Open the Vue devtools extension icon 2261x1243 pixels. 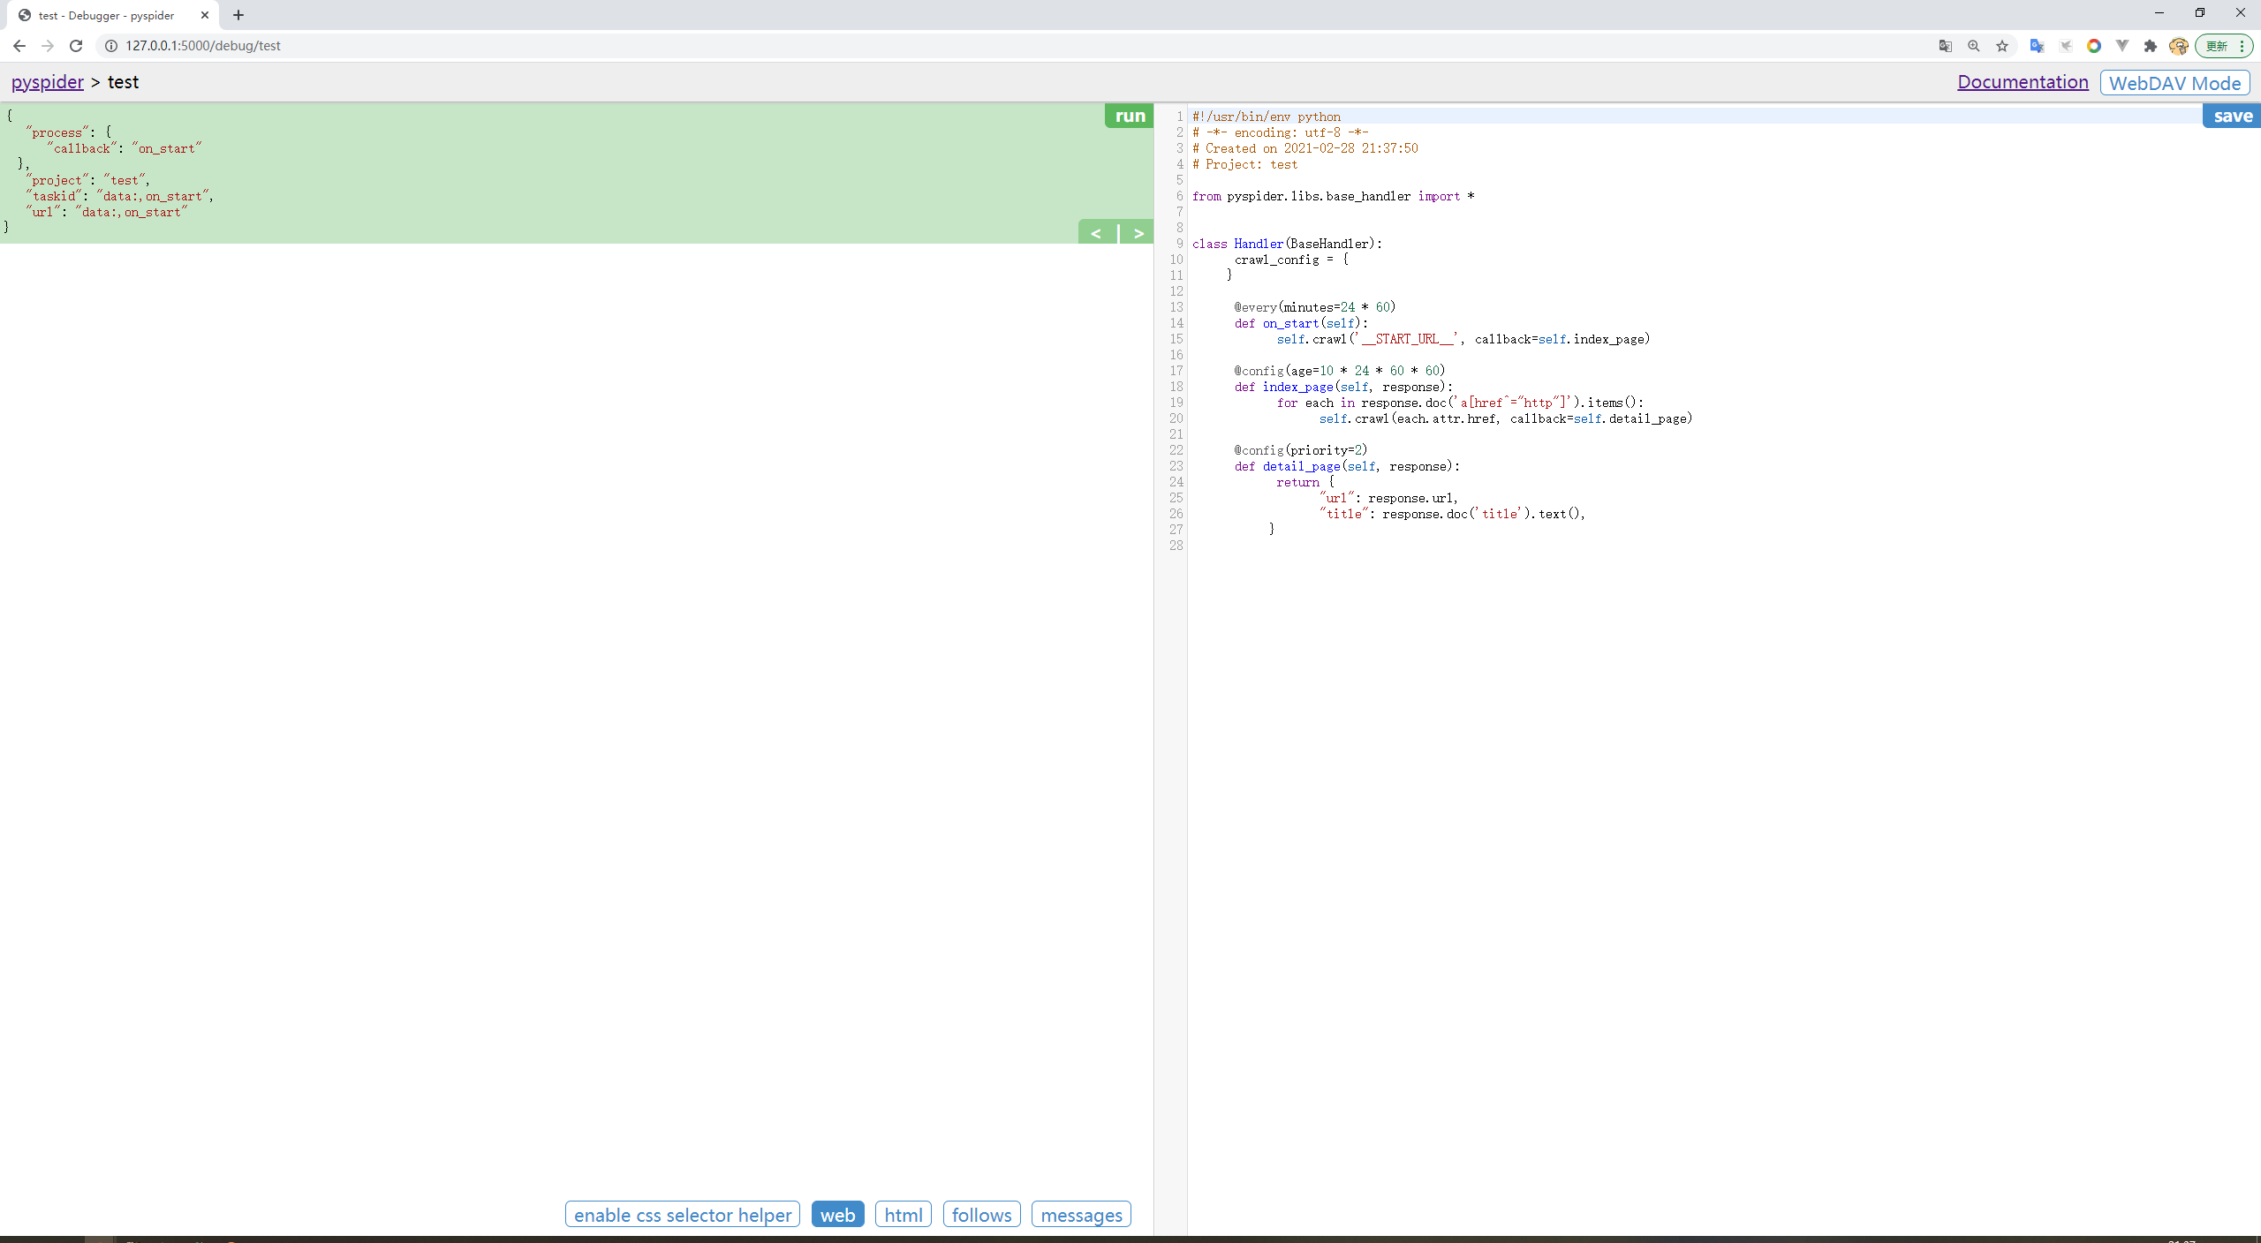(x=2121, y=46)
